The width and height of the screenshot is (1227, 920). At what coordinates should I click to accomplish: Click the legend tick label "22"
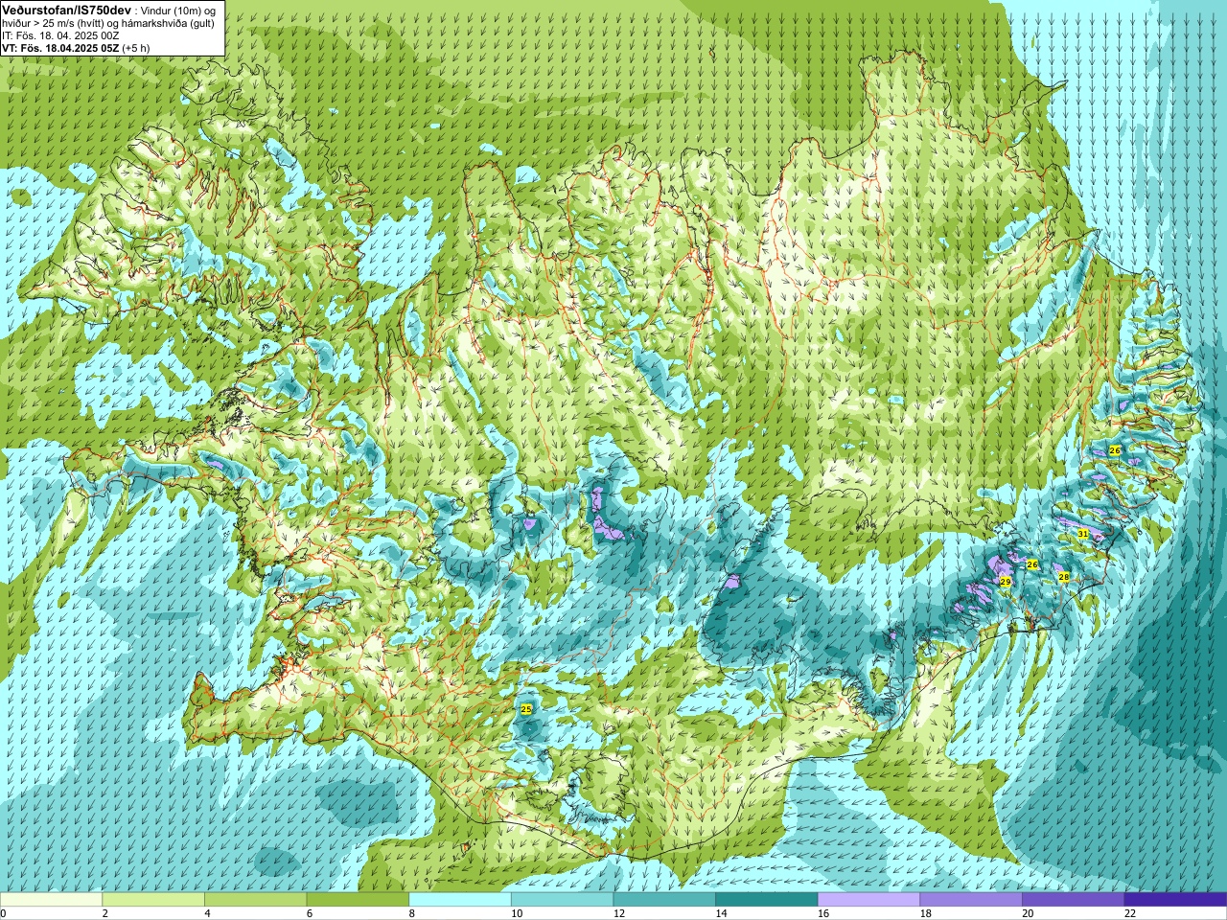[1130, 913]
